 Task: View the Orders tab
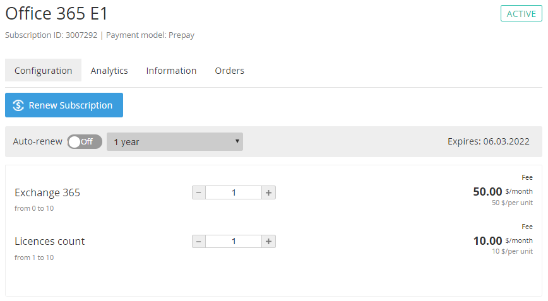(x=229, y=71)
